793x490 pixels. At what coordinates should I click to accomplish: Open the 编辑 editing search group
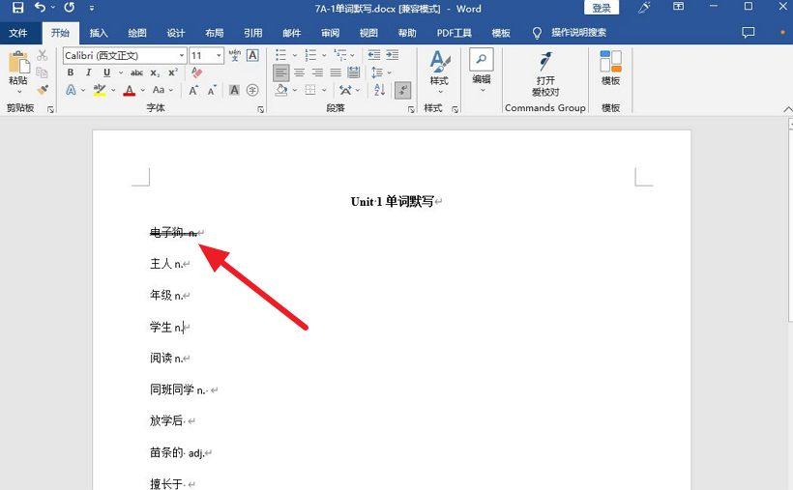[x=481, y=71]
